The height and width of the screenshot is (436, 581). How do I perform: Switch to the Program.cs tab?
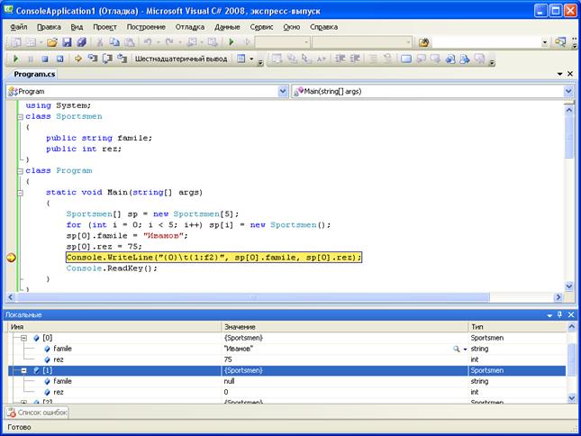[33, 74]
